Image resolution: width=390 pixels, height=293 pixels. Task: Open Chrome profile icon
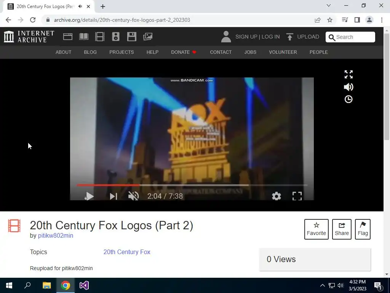point(369,20)
